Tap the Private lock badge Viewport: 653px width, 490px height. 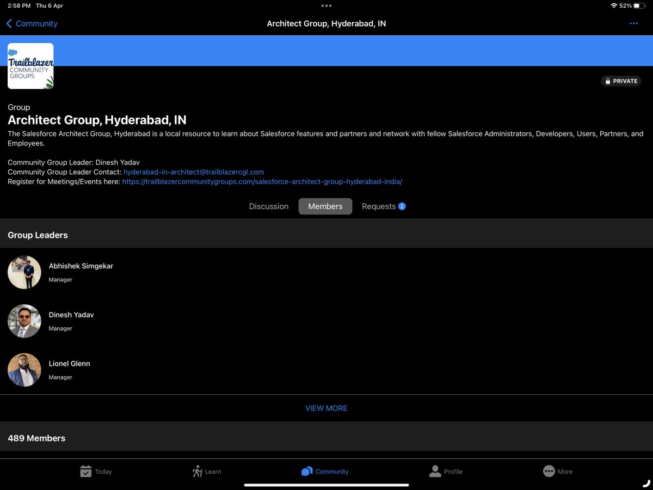pos(621,81)
